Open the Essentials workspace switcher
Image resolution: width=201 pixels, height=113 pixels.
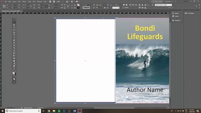[169, 2]
